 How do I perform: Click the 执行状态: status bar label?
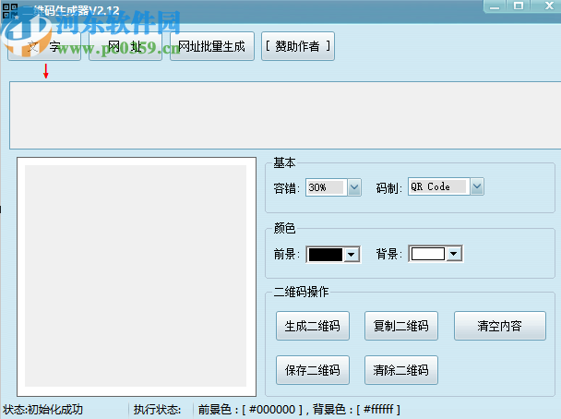click(158, 410)
